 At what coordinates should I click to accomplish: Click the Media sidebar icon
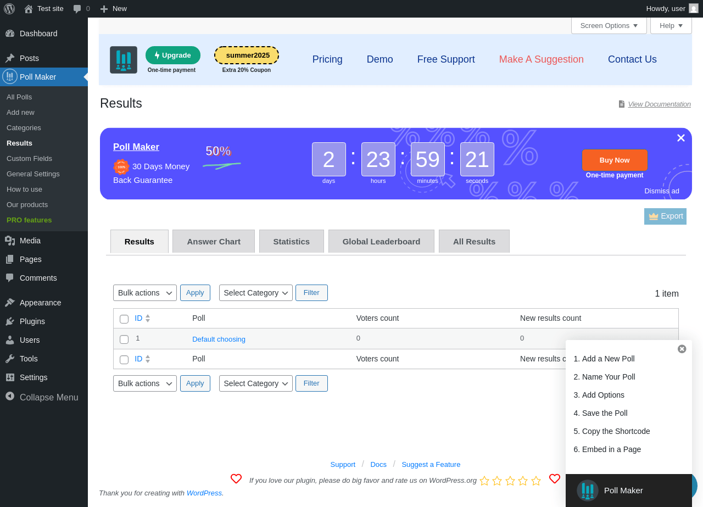10,241
